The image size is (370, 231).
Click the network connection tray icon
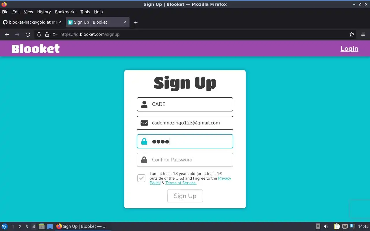[x=345, y=226]
